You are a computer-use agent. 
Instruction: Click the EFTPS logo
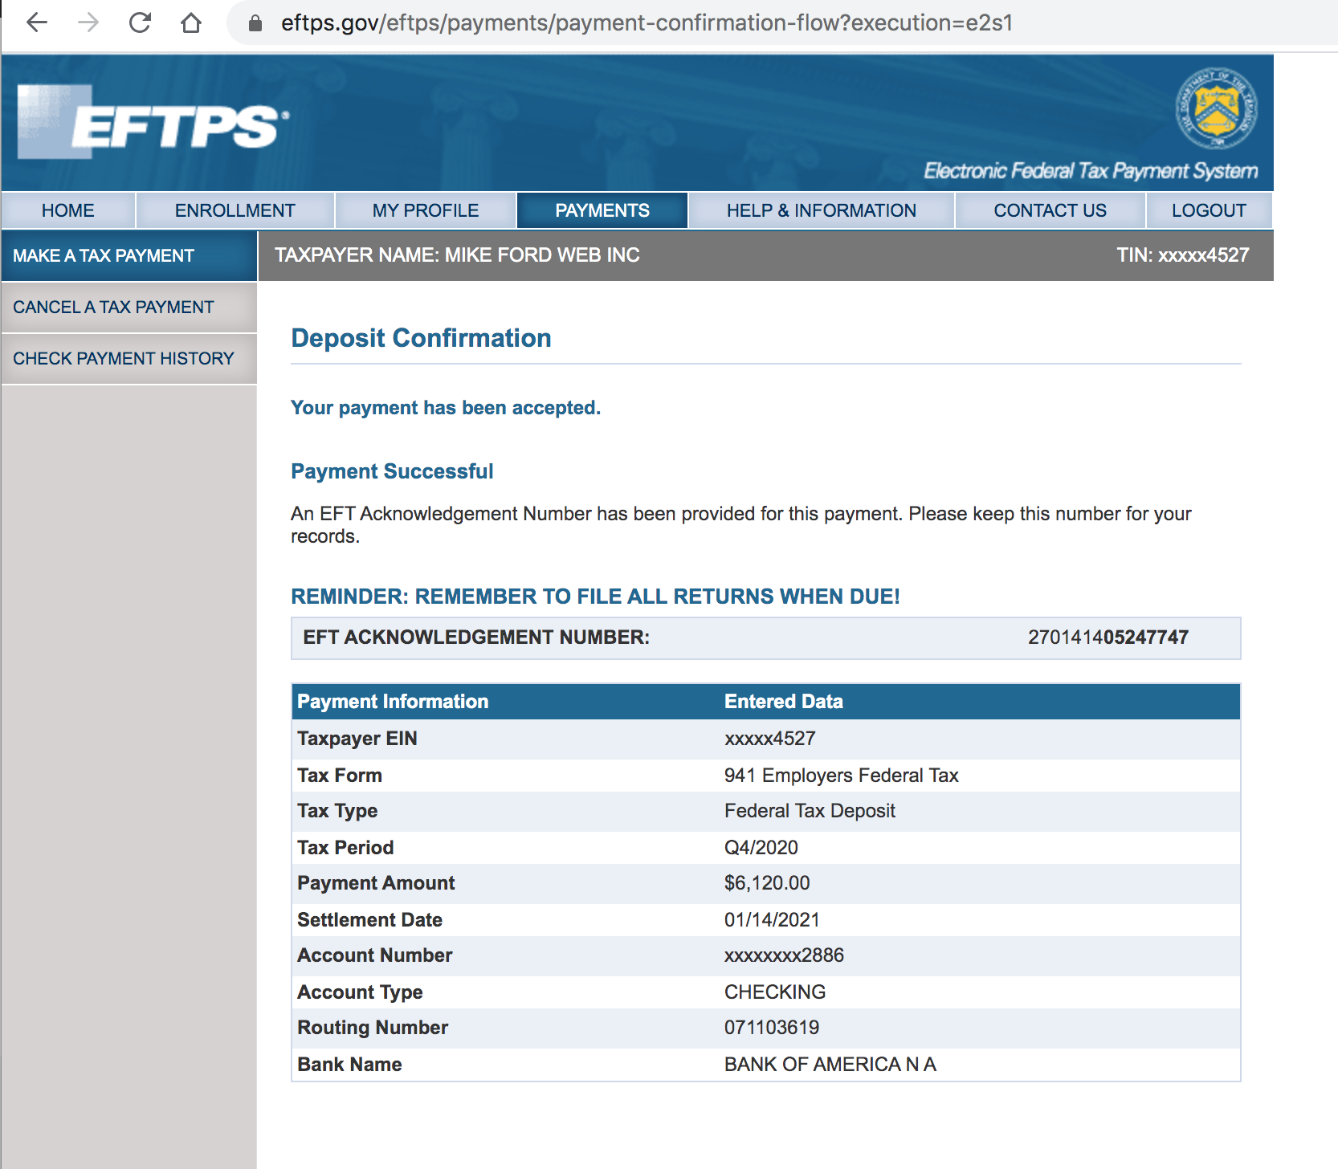click(153, 123)
